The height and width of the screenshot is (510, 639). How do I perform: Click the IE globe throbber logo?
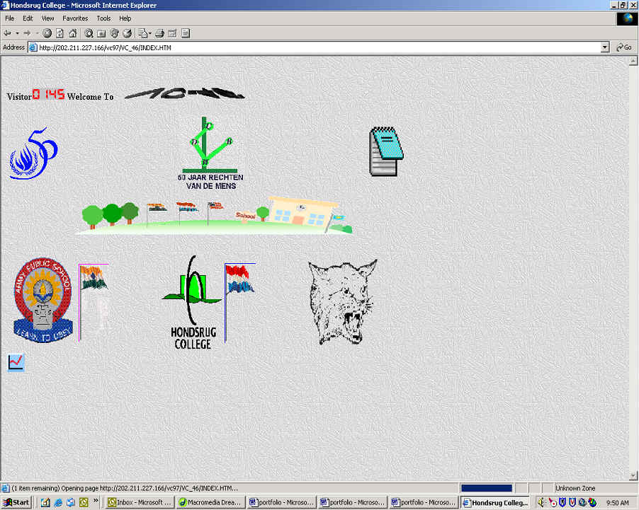pos(627,18)
